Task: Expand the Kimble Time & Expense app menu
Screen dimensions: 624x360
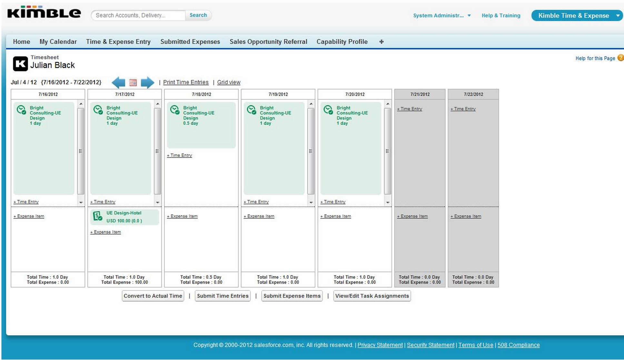Action: [618, 15]
